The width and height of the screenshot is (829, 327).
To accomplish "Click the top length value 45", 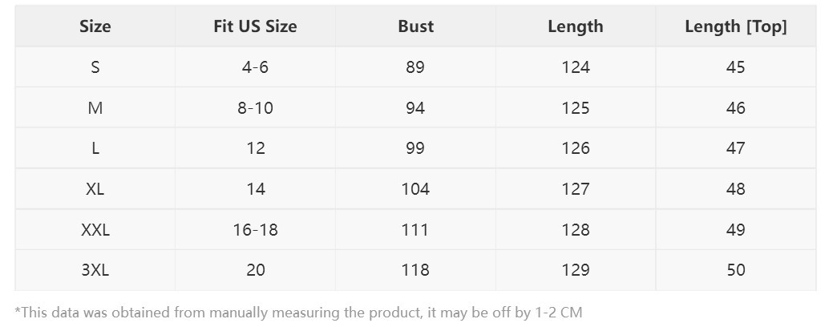I will coord(735,67).
